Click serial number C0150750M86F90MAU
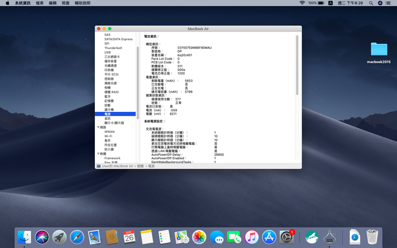Viewport: 397px width, 248px height. click(195, 47)
